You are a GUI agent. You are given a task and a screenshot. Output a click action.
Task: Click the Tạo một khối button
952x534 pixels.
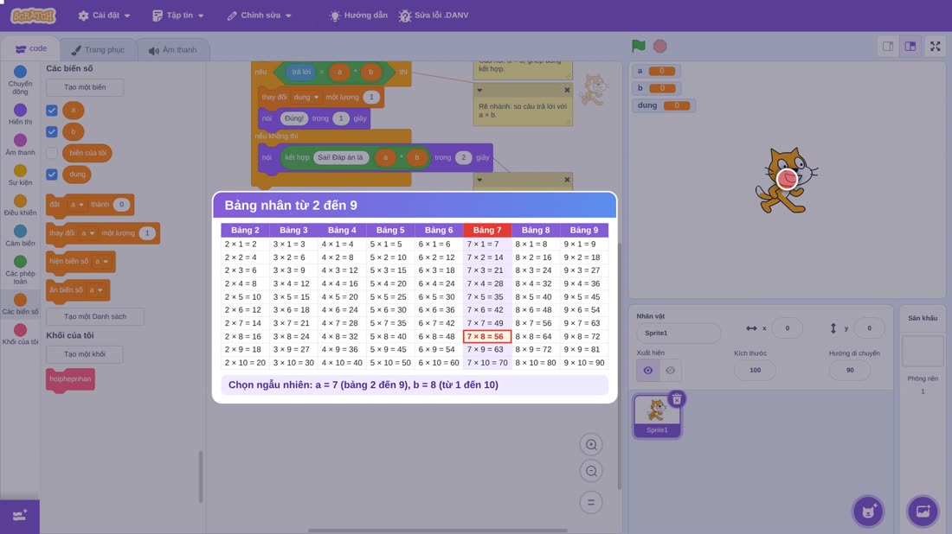pyautogui.click(x=85, y=354)
